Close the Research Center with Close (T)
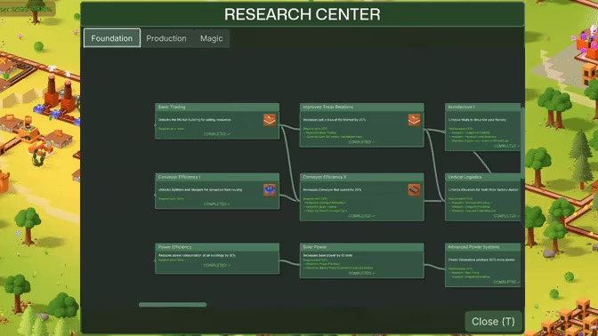This screenshot has height=336, width=598. coord(493,322)
